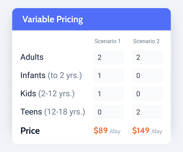Click the (to 2 yrs.) age hint
This screenshot has width=183, height=152.
tap(65, 75)
